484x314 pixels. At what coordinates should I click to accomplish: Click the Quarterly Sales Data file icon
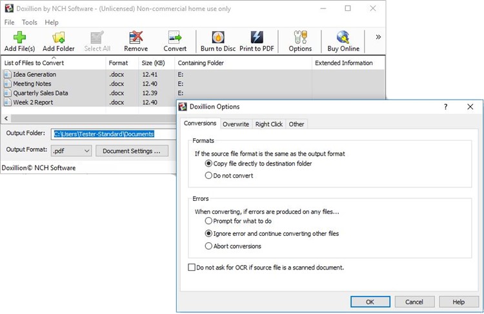pyautogui.click(x=8, y=93)
